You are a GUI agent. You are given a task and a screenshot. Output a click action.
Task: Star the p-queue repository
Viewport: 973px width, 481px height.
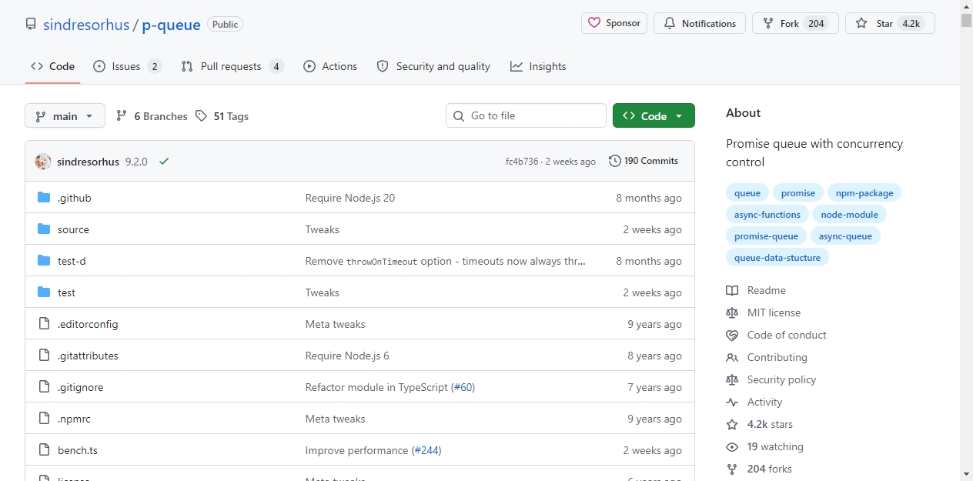tap(890, 23)
